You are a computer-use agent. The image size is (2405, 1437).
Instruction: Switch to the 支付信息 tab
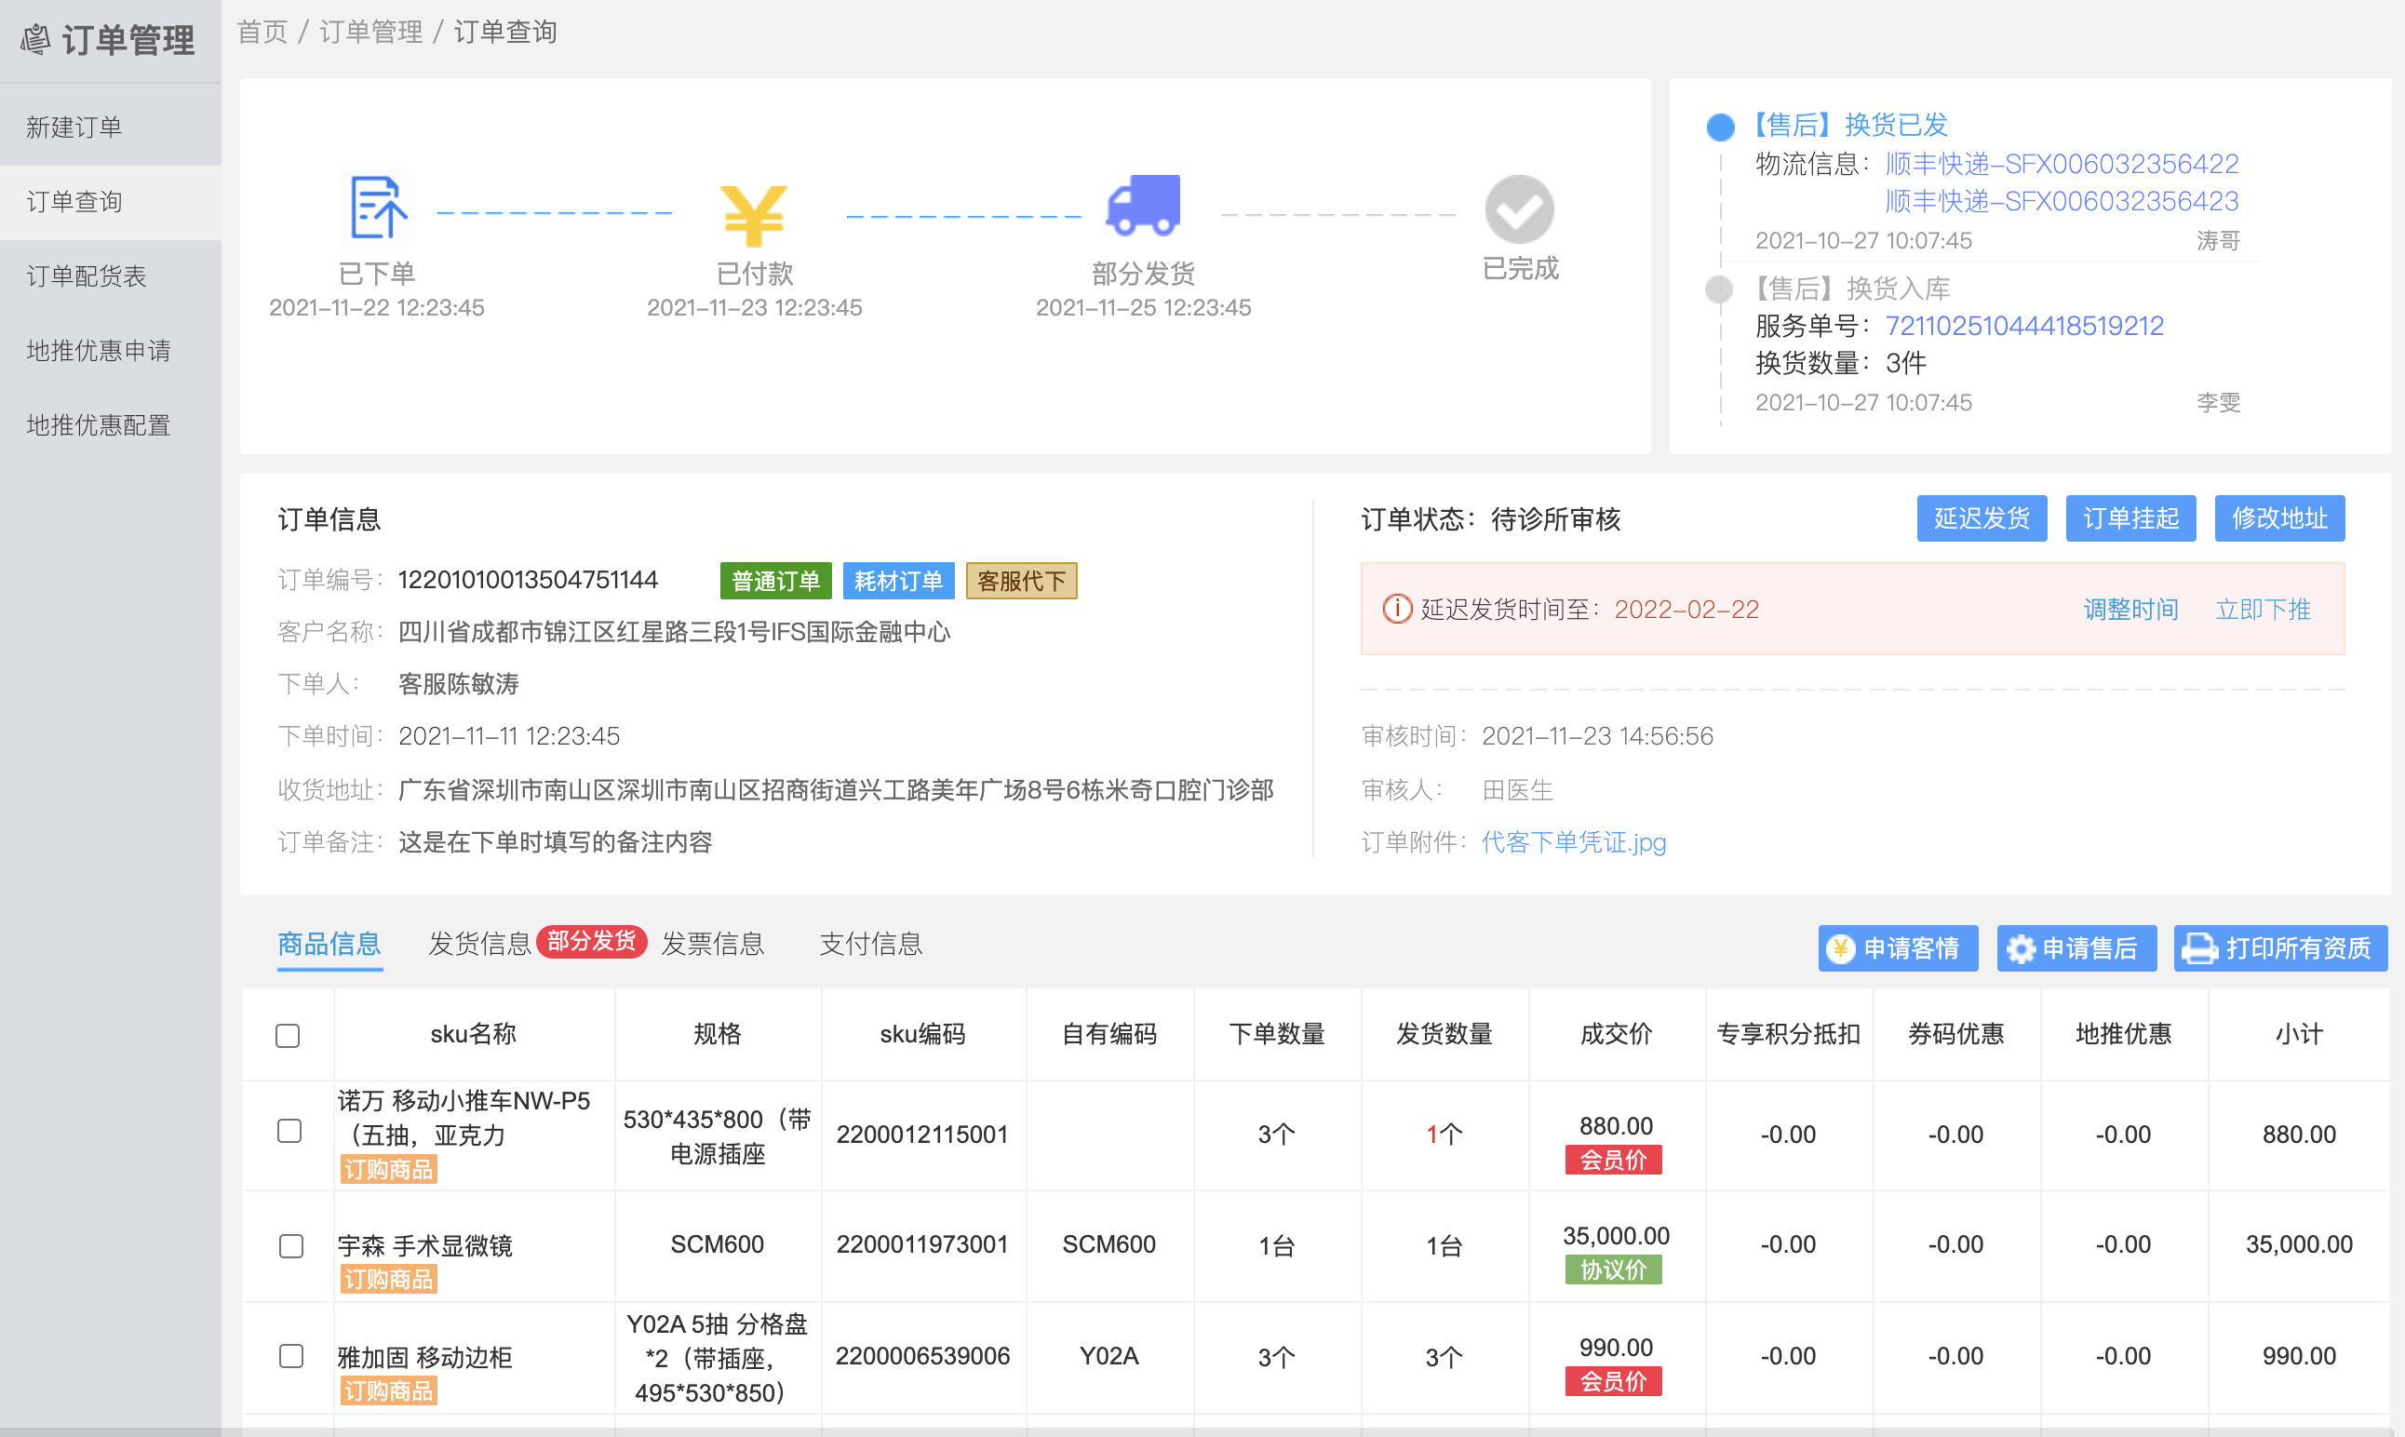[x=870, y=944]
